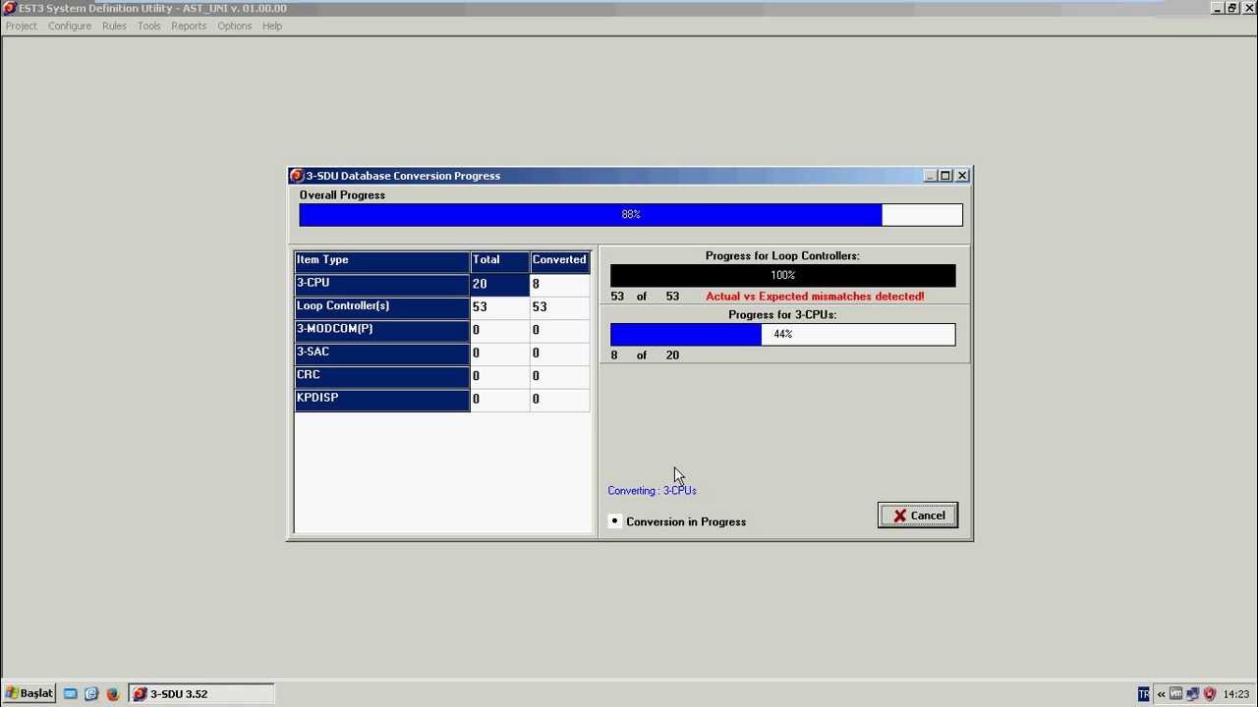Click the 'Converting : 3-CPUs' status text
1258x707 pixels.
[x=652, y=491]
